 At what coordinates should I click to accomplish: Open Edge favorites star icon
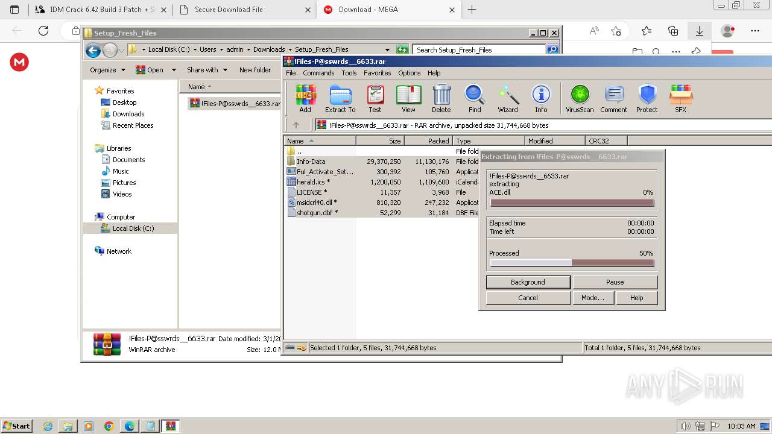pos(647,31)
